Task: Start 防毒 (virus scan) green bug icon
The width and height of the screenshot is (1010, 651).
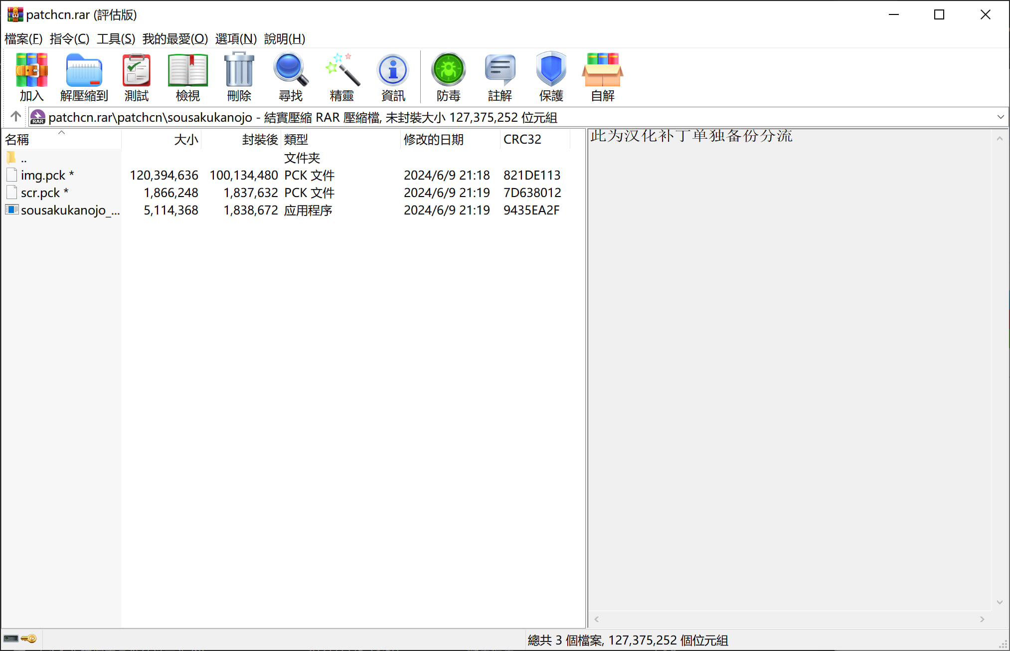Action: 448,76
